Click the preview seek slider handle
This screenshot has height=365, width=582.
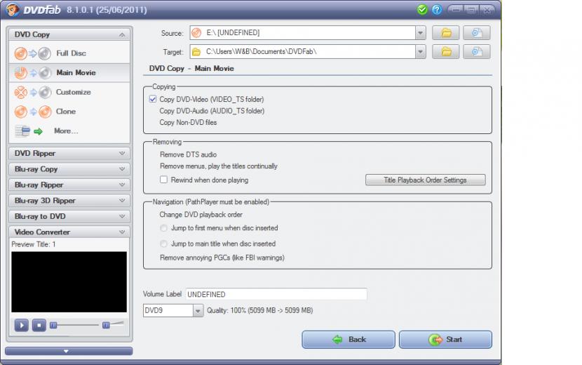[x=53, y=325]
